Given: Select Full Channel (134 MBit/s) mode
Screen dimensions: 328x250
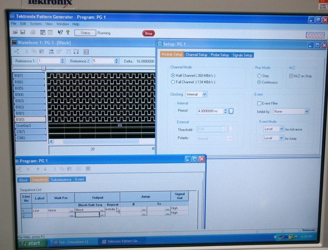Looking at the screenshot, I should point(173,82).
